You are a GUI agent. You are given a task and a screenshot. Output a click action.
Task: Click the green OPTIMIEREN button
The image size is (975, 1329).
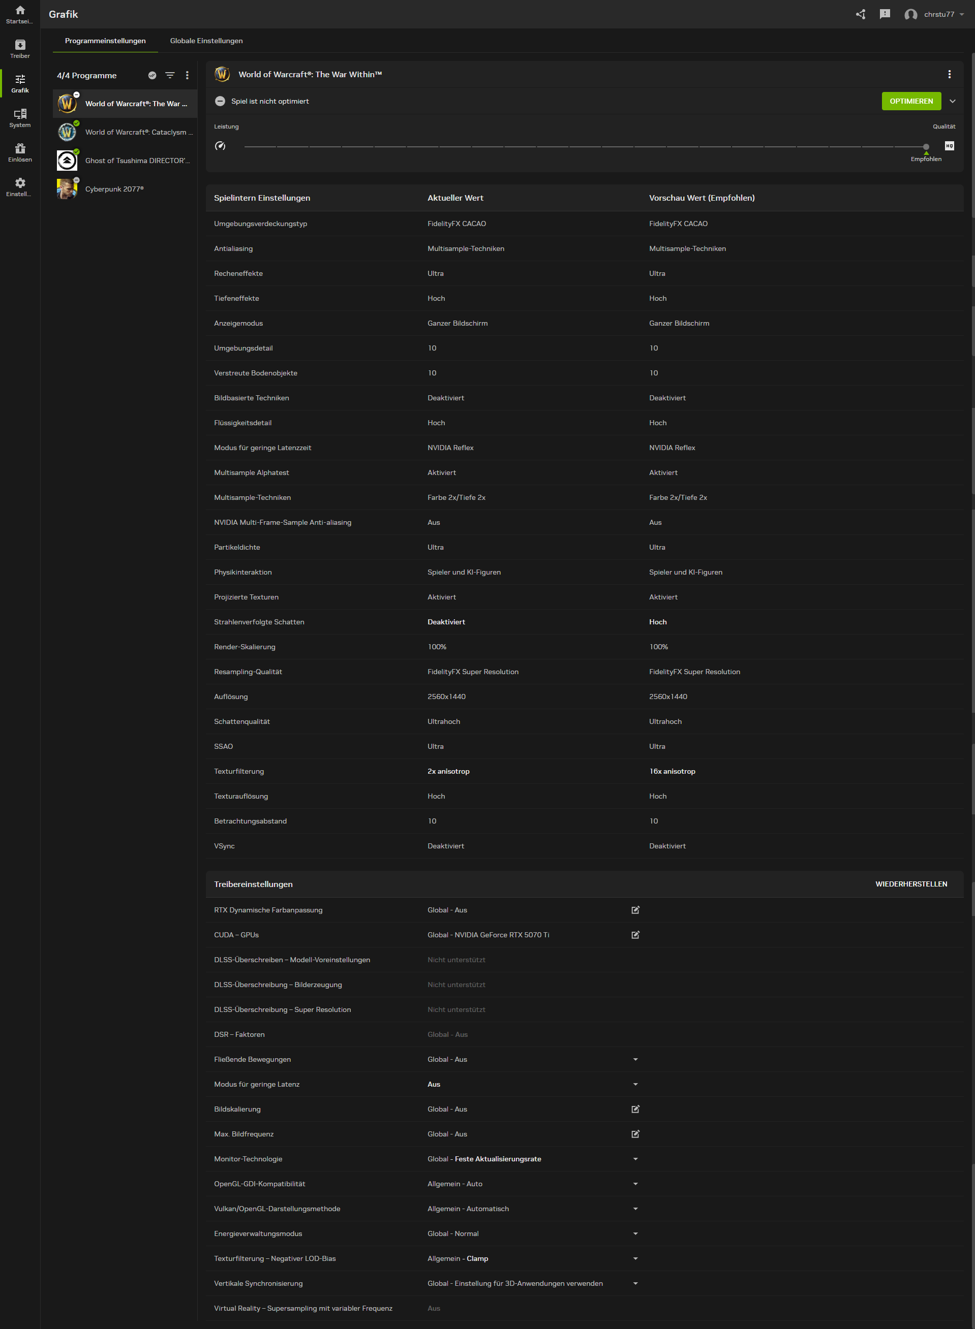(910, 102)
